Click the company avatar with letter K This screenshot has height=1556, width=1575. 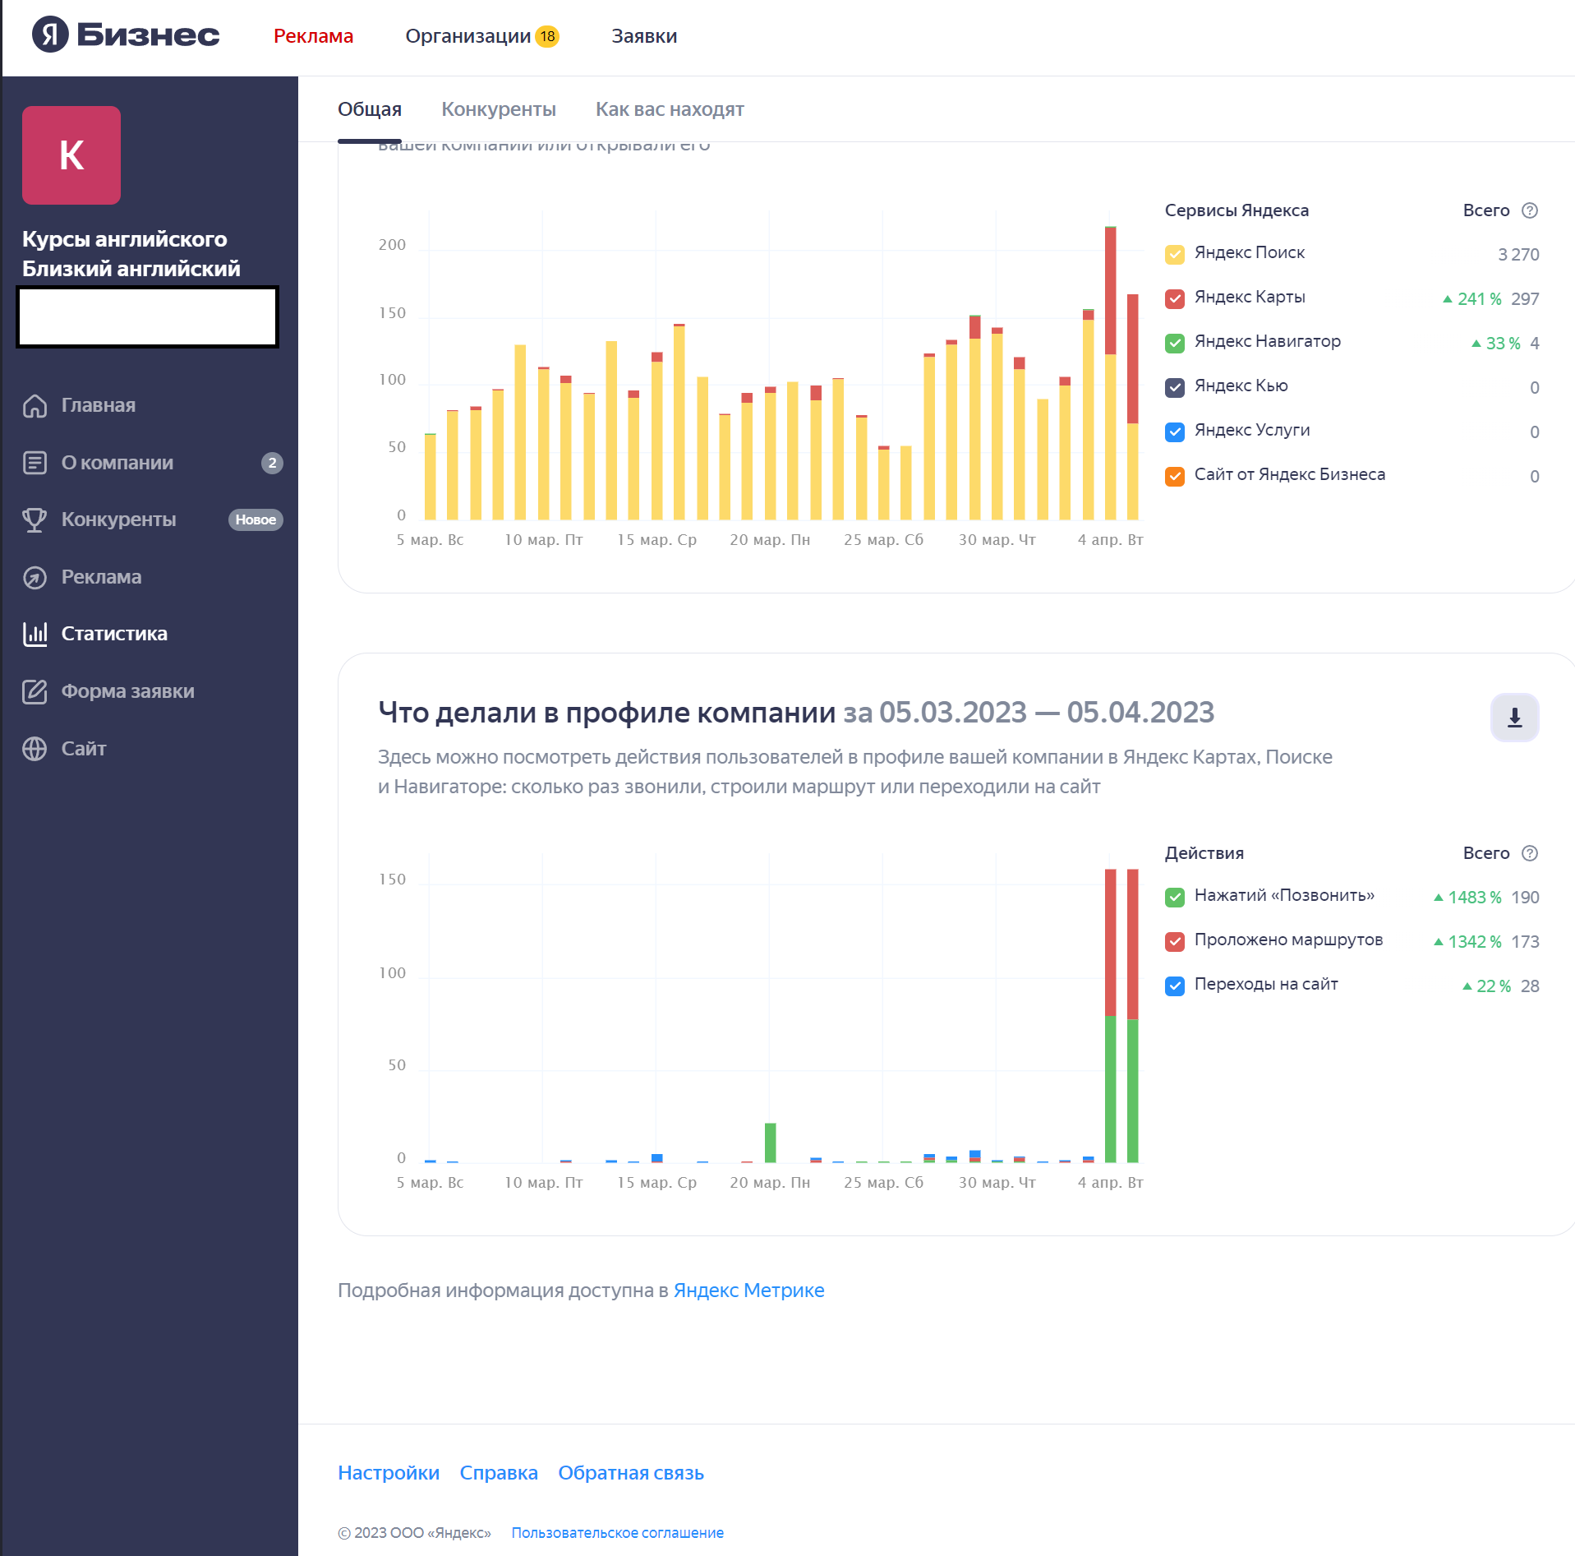pyautogui.click(x=71, y=155)
